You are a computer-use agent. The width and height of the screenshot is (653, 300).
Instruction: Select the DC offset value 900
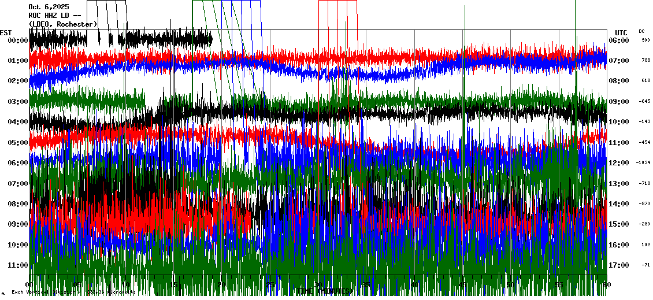(645, 40)
